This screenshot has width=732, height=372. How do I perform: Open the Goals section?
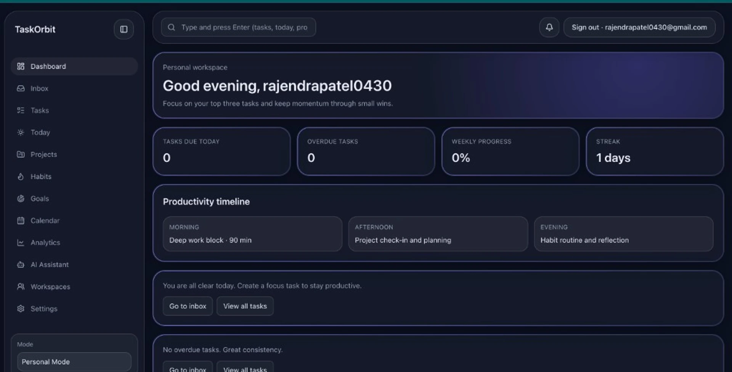pos(74,198)
